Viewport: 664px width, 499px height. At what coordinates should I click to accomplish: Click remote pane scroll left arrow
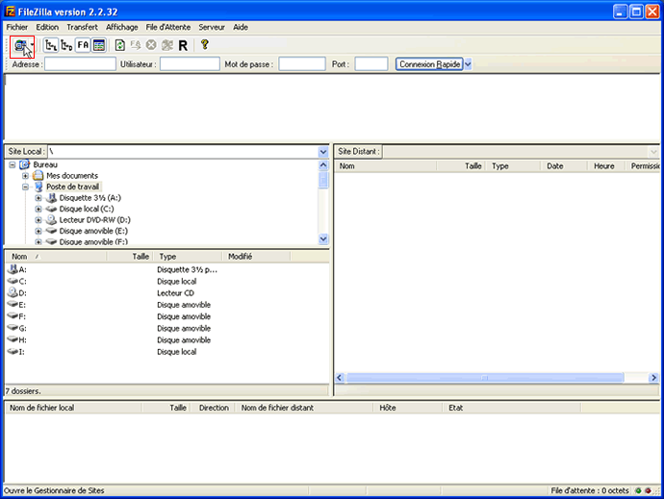(x=339, y=378)
